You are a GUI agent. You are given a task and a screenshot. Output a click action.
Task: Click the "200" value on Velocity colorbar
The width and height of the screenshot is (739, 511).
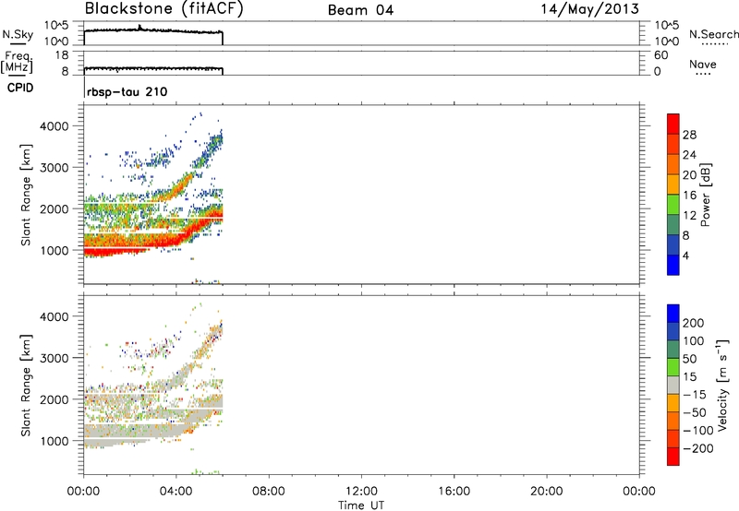click(x=694, y=323)
